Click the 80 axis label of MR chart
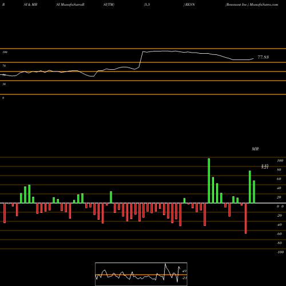 coord(279,170)
